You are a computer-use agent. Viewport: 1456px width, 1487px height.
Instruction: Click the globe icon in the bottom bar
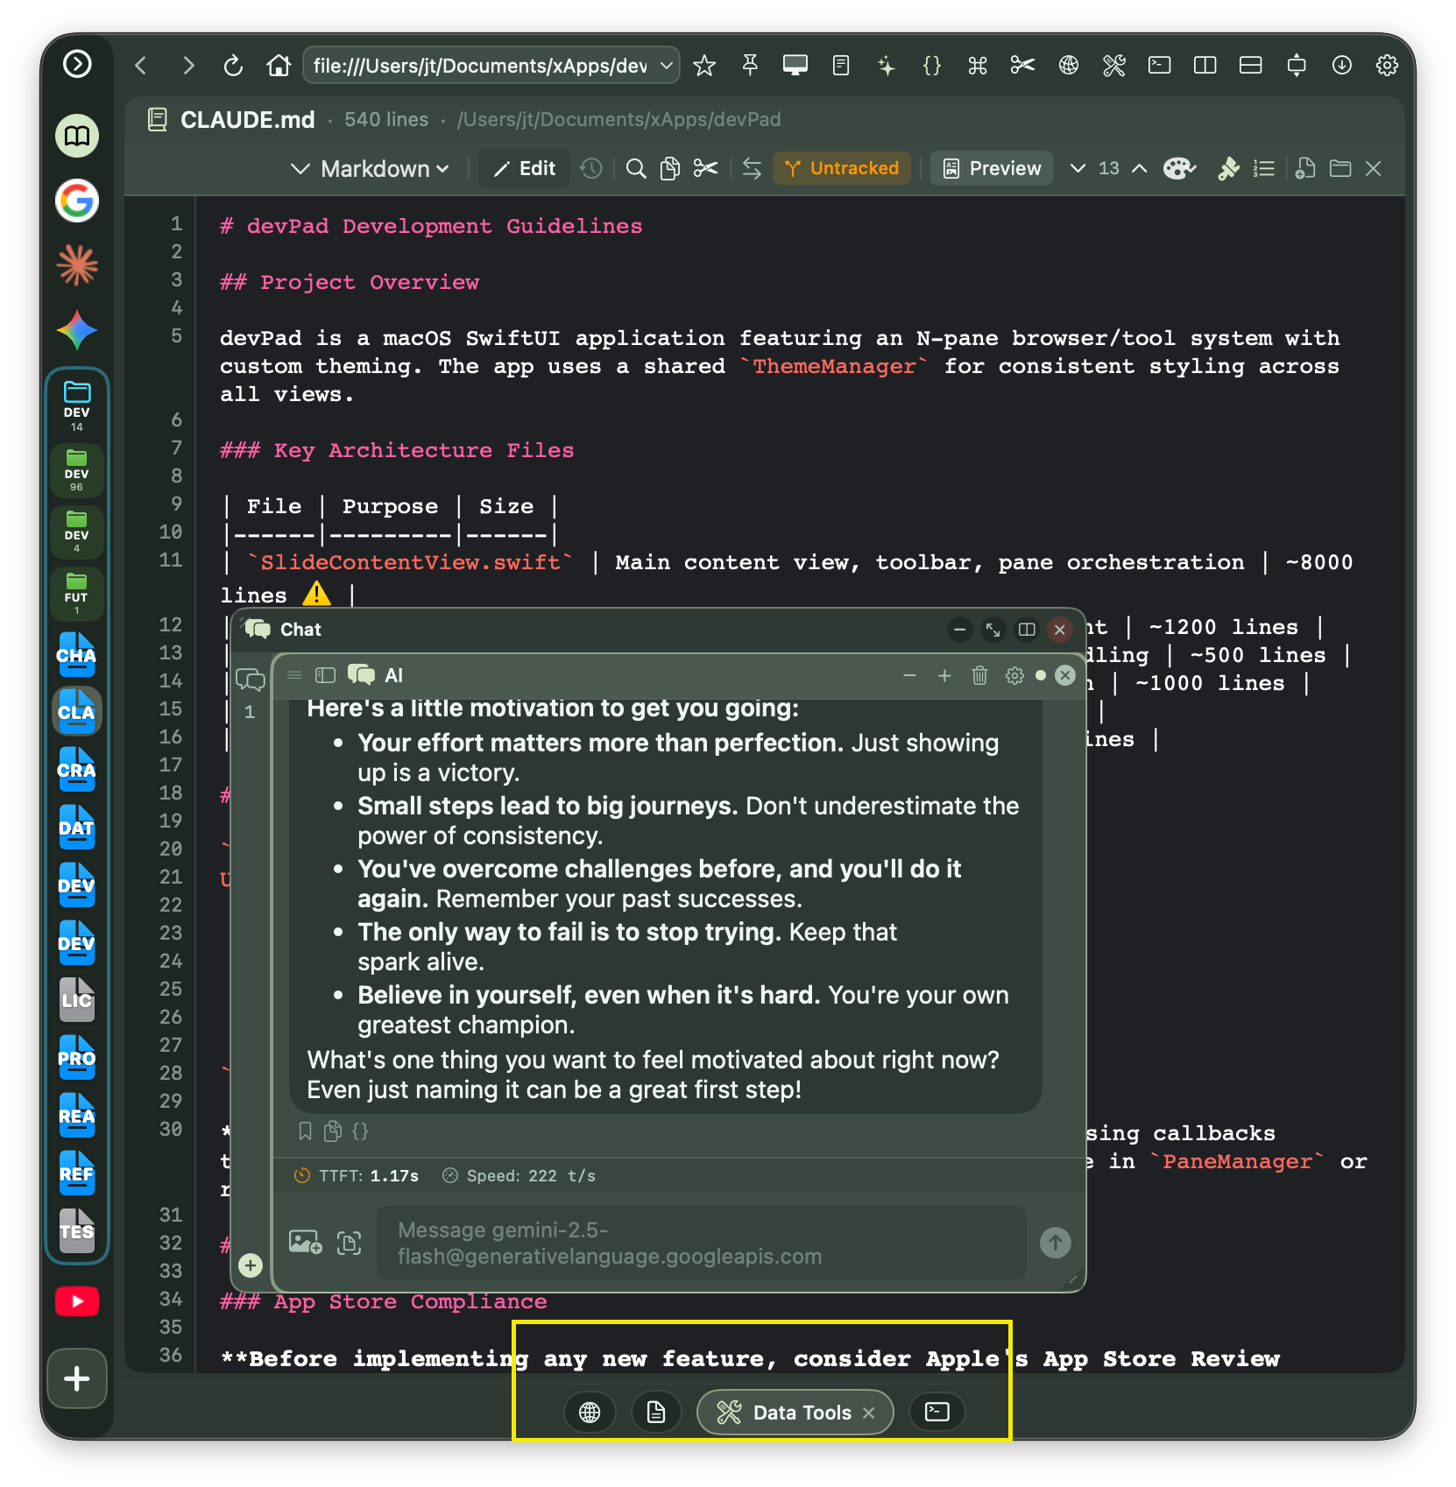pyautogui.click(x=590, y=1413)
